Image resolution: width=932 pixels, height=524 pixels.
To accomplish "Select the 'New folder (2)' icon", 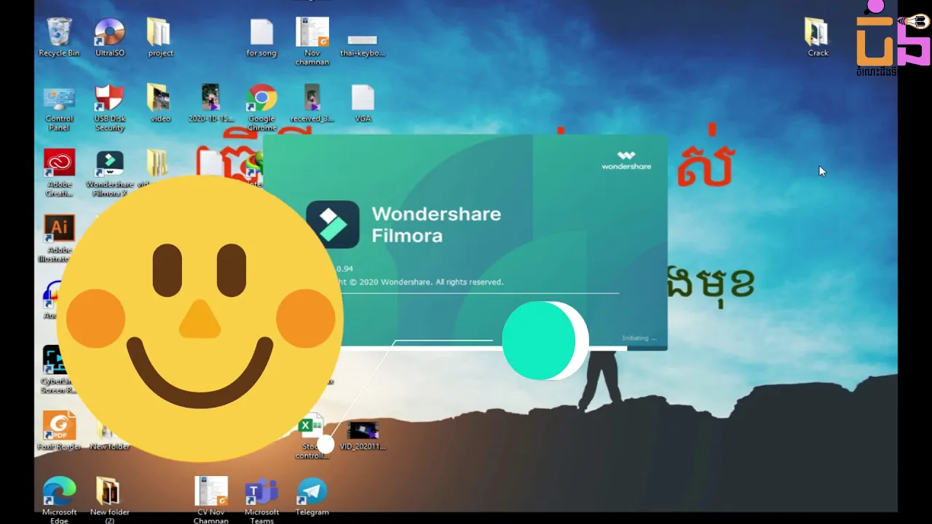I will (109, 501).
